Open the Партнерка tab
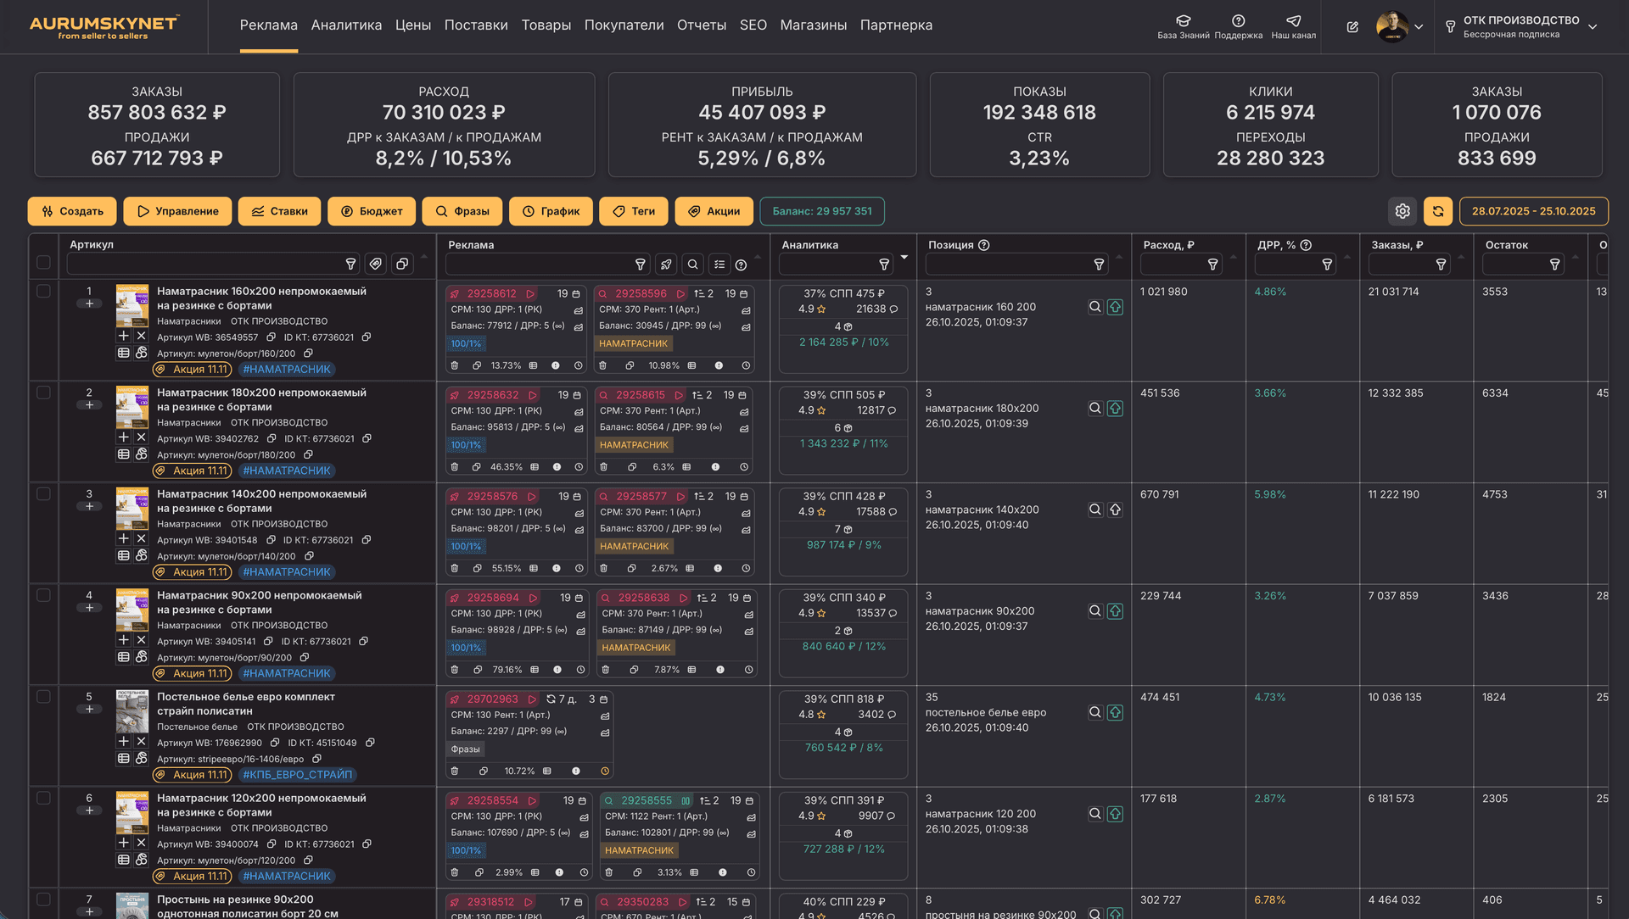This screenshot has width=1629, height=919. 896,25
